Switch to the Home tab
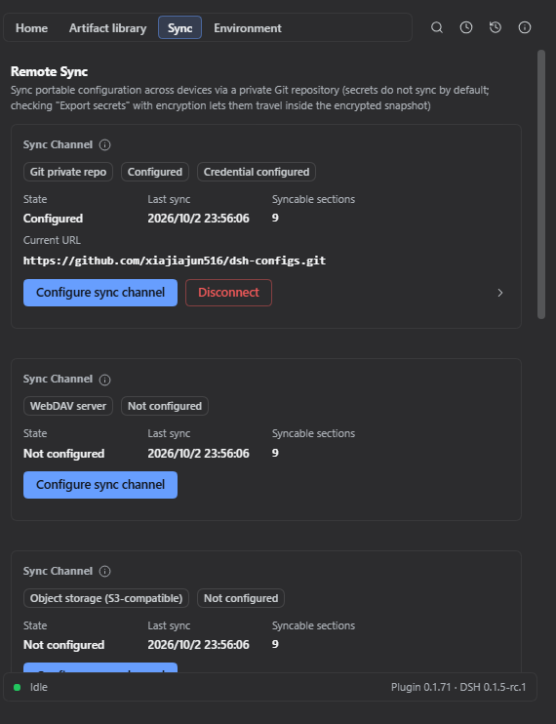This screenshot has height=724, width=556. coord(31,27)
